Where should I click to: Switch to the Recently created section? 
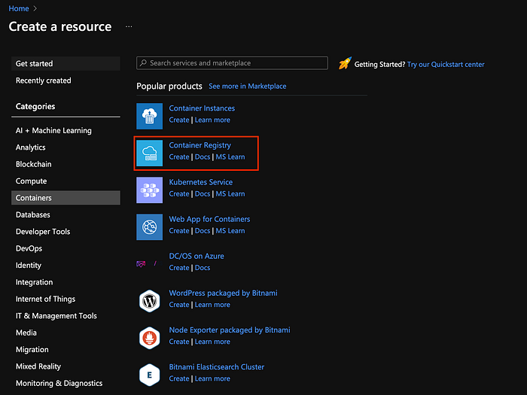tap(66, 81)
